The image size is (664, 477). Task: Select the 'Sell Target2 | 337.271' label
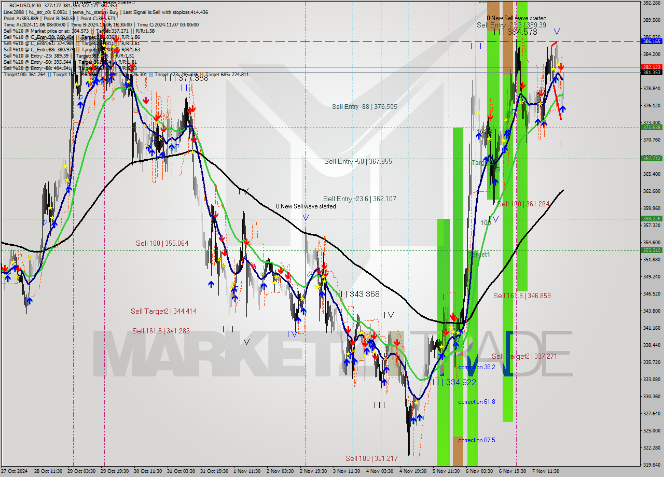pyautogui.click(x=524, y=356)
